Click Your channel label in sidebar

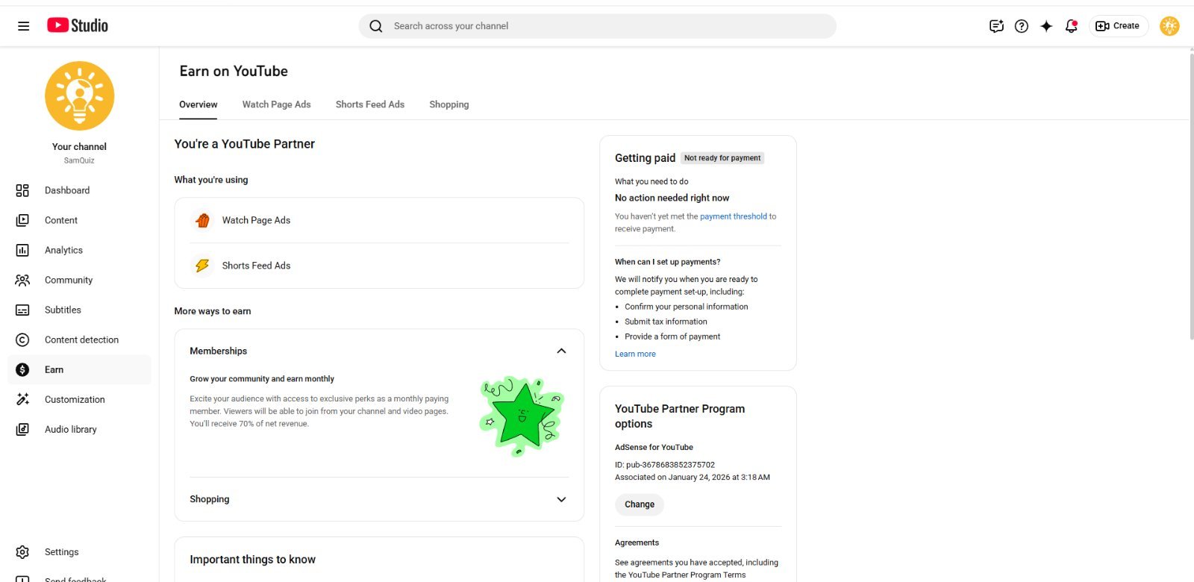(79, 147)
